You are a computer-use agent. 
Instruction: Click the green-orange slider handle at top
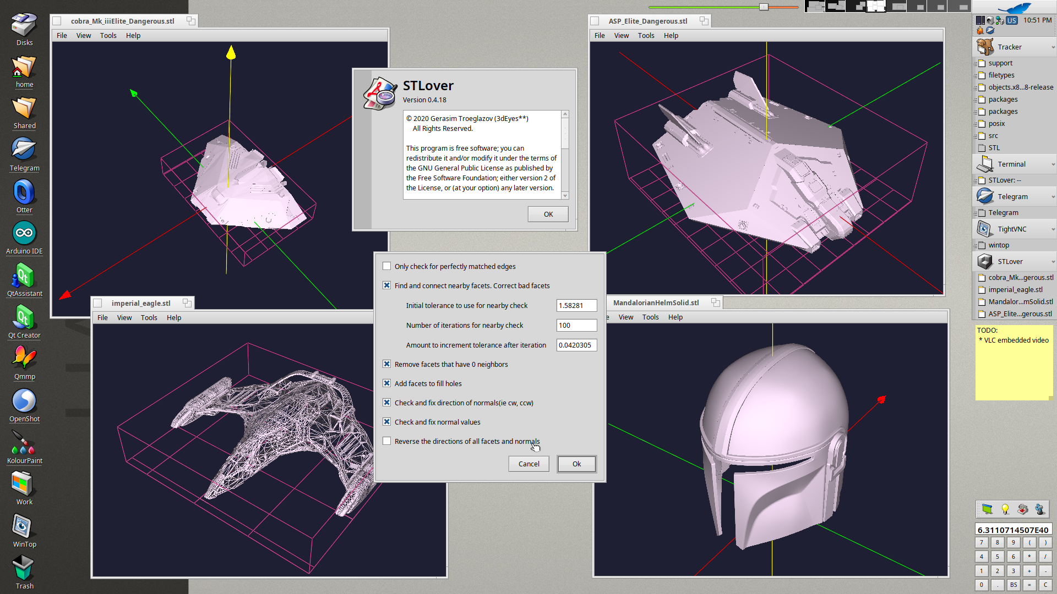pyautogui.click(x=764, y=7)
